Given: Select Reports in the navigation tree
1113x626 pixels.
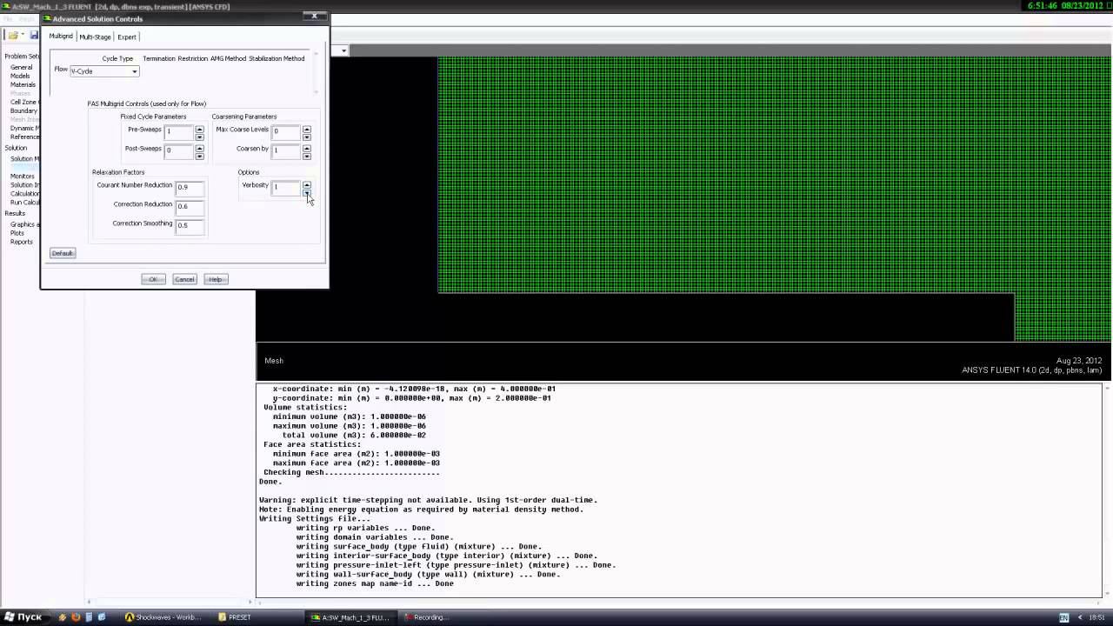Looking at the screenshot, I should 22,242.
